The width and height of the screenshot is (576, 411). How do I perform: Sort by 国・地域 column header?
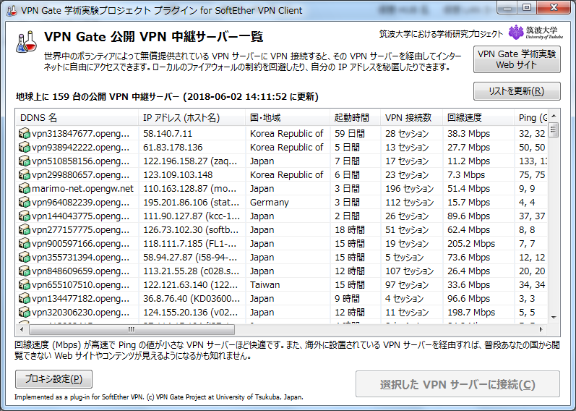click(287, 118)
